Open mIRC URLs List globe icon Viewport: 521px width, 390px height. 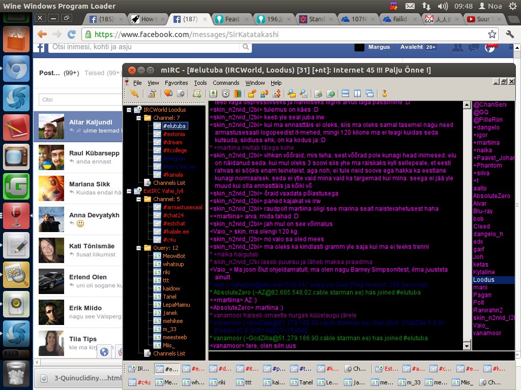(x=331, y=94)
